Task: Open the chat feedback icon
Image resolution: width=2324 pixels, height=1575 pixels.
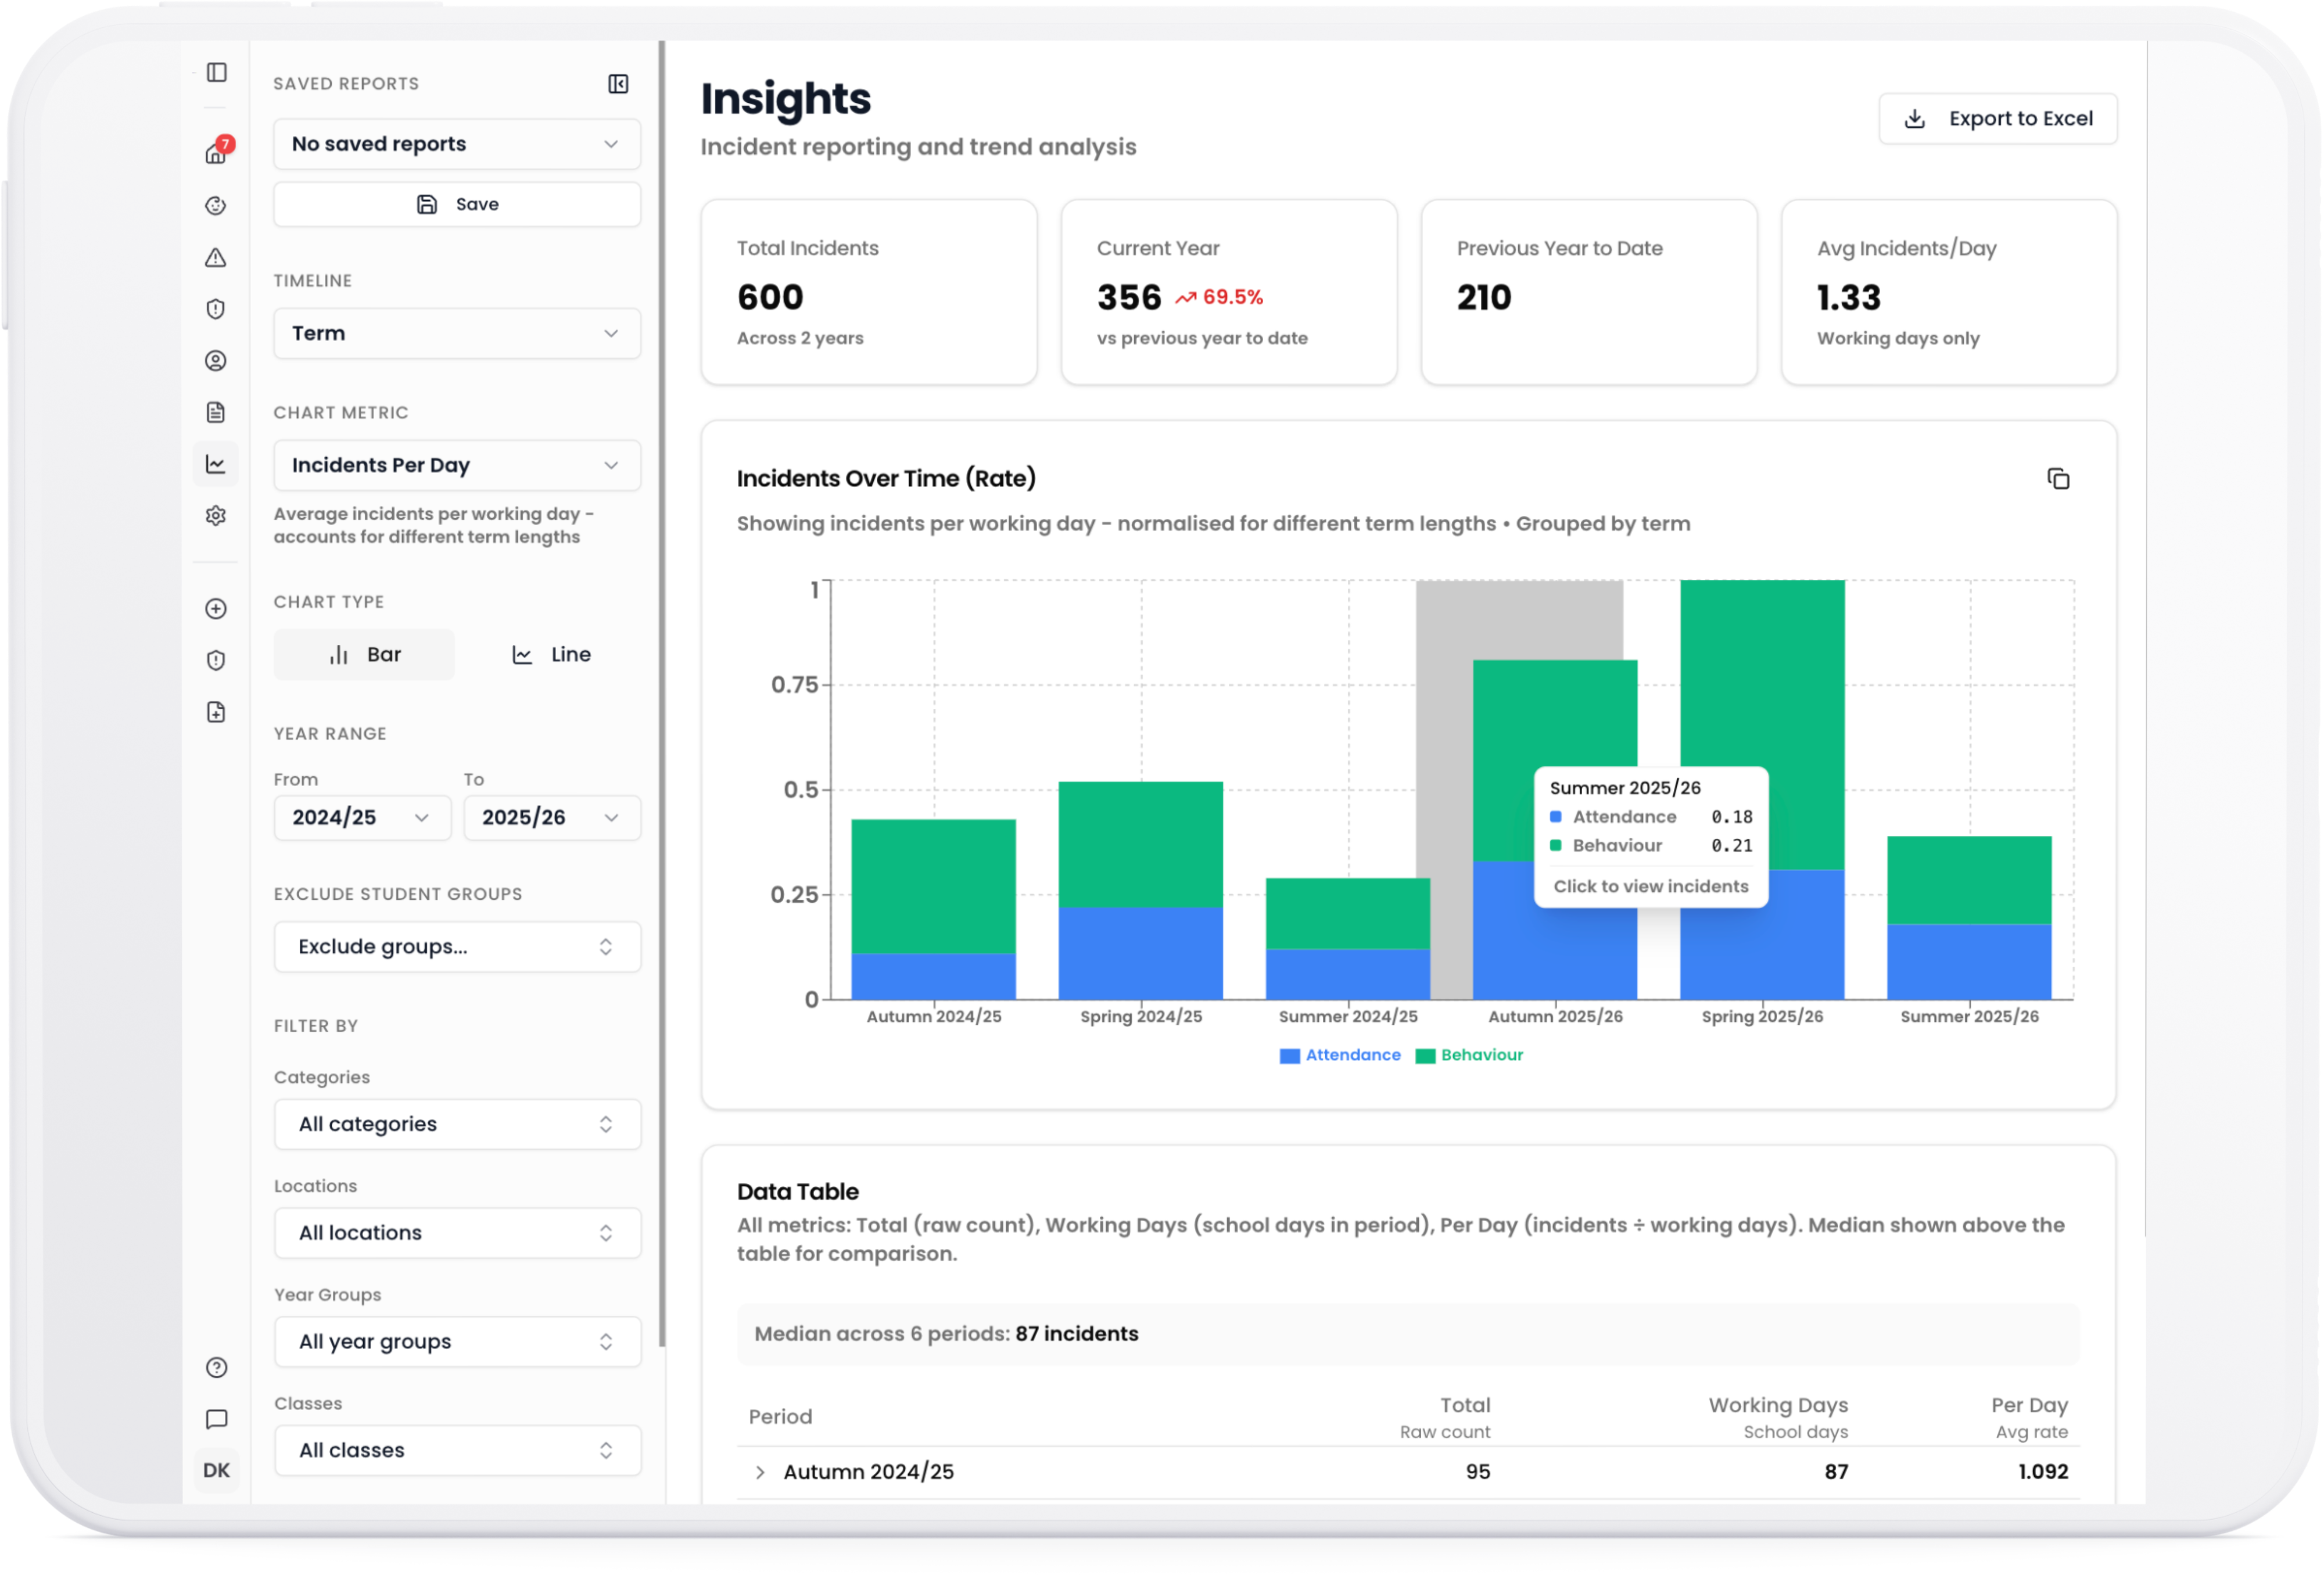Action: click(x=216, y=1419)
